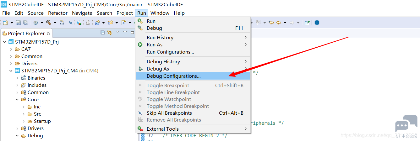Click the Back navigation yellow arrow
The width and height of the screenshot is (420, 141).
278,23
